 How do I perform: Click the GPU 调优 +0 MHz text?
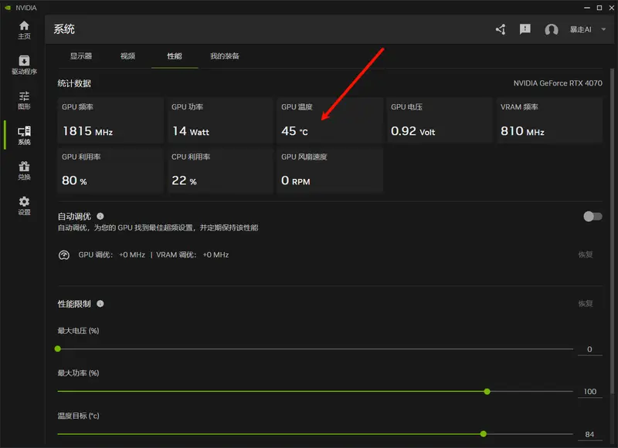(x=111, y=255)
